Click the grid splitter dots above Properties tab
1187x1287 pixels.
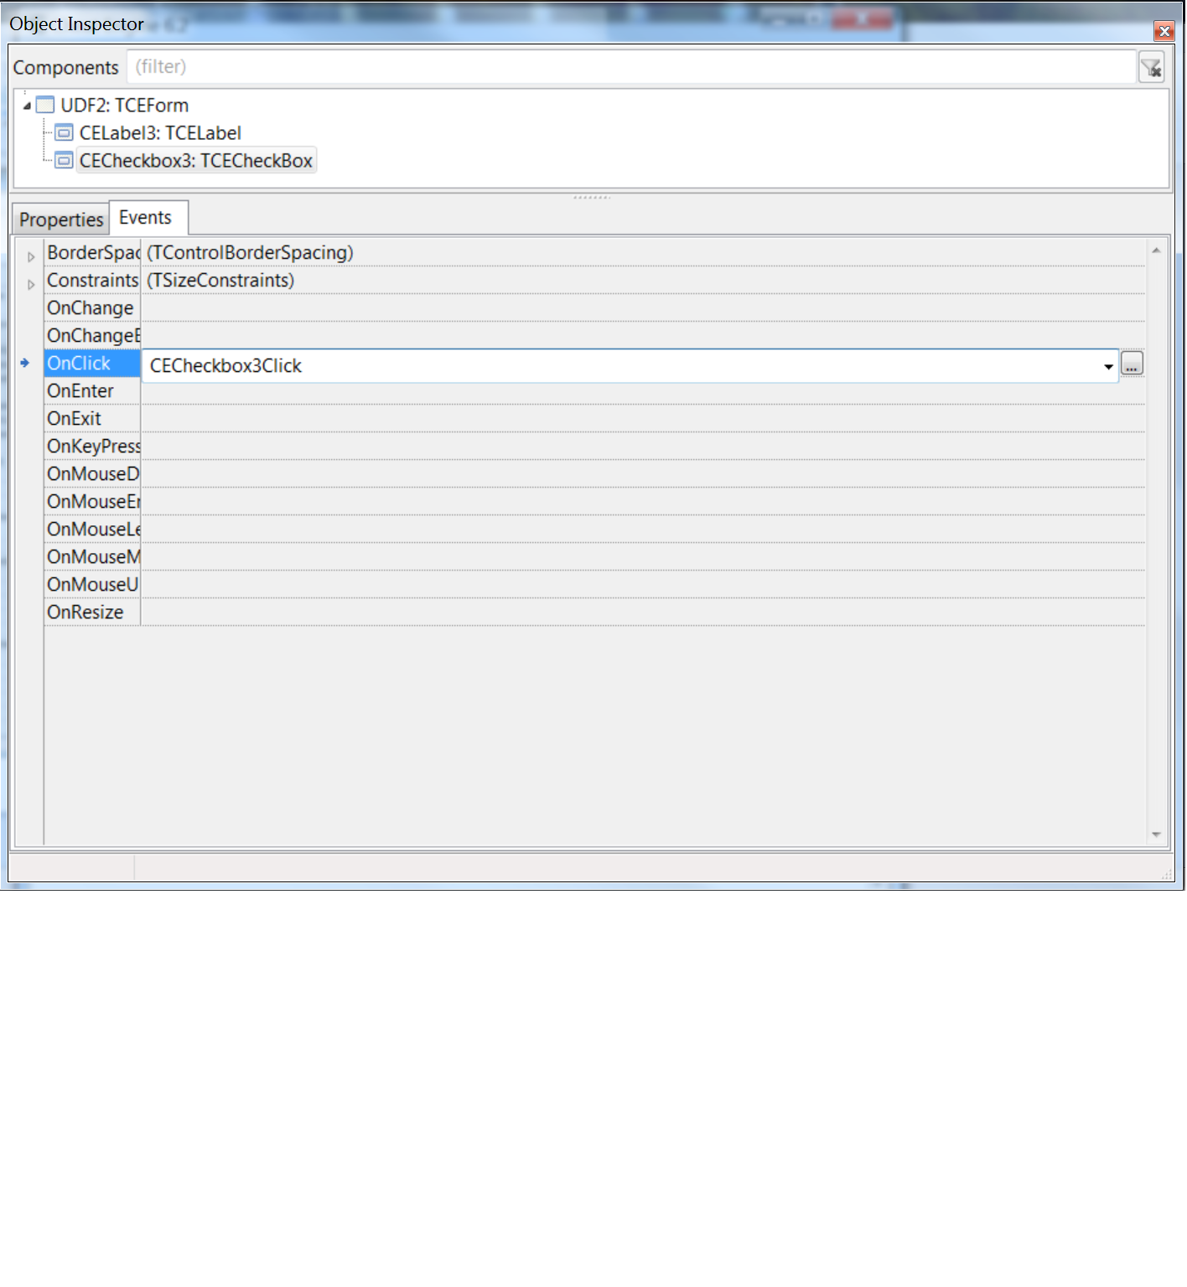coord(592,199)
